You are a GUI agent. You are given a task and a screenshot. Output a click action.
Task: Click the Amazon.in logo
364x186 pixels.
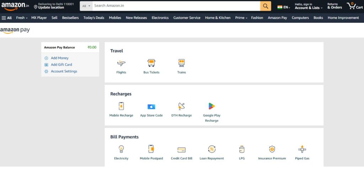point(15,6)
